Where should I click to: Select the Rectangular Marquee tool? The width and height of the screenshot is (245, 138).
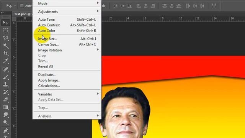click(5, 30)
